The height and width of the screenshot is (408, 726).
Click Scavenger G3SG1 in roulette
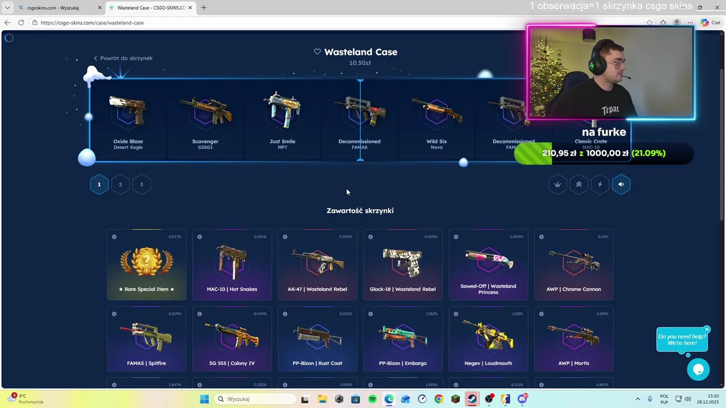coord(205,120)
